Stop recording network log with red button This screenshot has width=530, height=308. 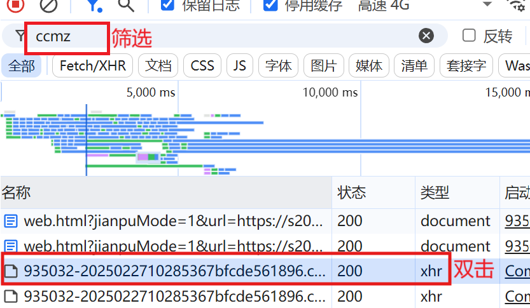click(16, 5)
